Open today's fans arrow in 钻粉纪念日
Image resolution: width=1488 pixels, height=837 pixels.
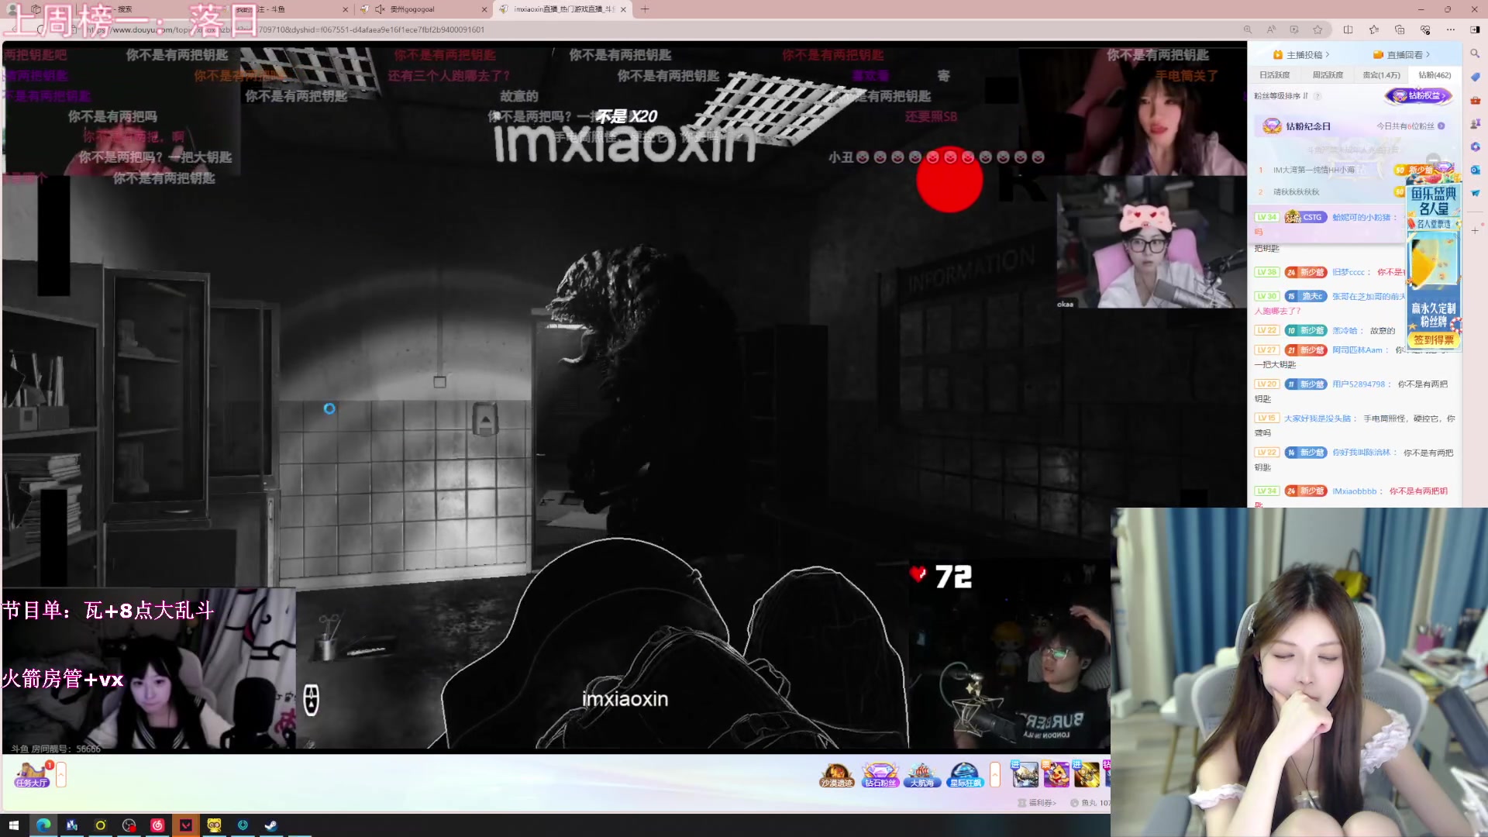(x=1441, y=126)
